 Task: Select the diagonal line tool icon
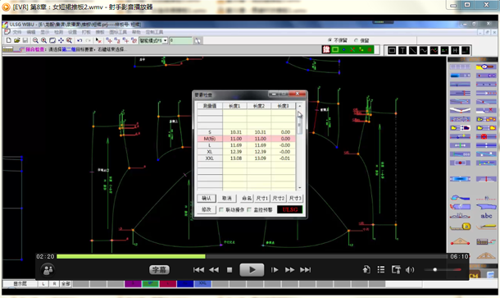click(413, 50)
